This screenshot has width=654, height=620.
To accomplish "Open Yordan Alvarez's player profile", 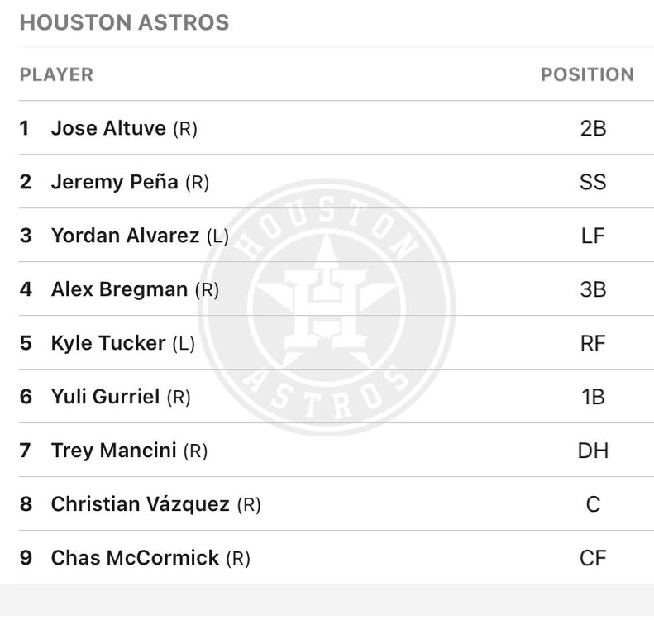I will click(x=125, y=236).
